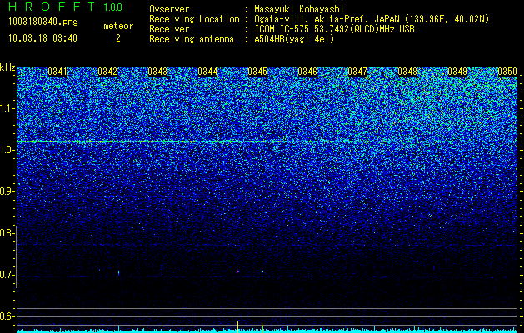Click the 0349 time marker
Viewport: 524px width, 333px height.
tap(457, 72)
